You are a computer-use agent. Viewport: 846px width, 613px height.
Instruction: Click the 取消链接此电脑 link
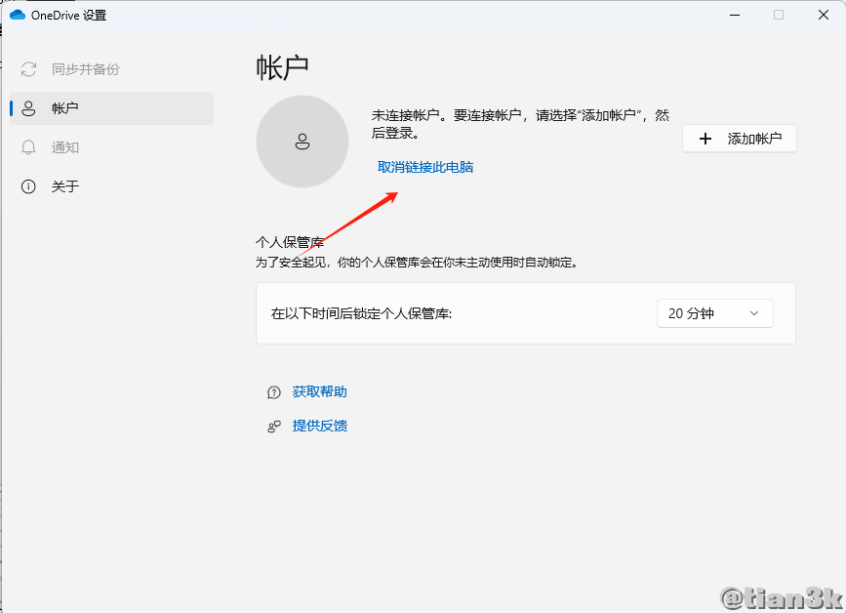(x=425, y=167)
